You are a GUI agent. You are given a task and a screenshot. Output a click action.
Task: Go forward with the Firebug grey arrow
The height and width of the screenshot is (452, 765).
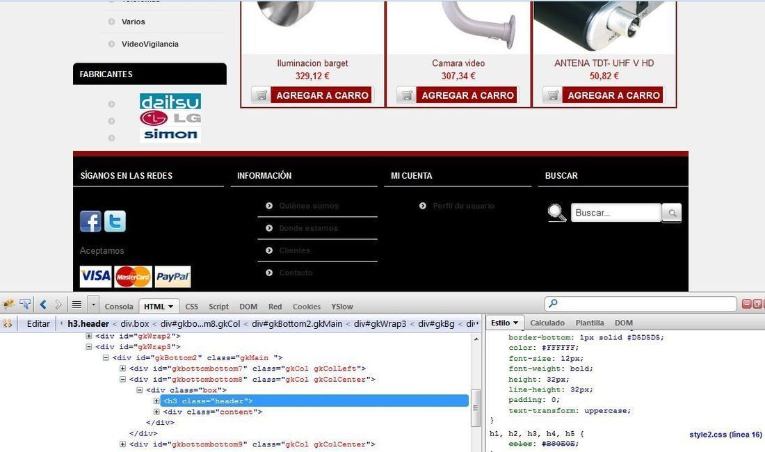pos(58,305)
